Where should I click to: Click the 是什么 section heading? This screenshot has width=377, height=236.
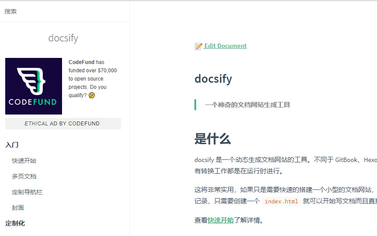[x=213, y=139]
